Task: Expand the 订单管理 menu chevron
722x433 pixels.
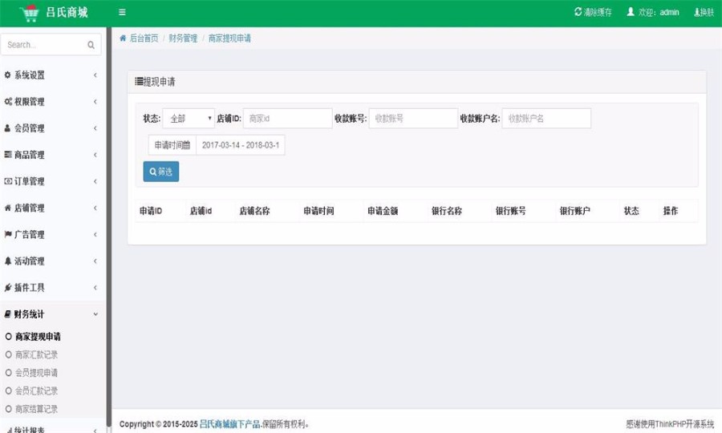Action: click(95, 181)
